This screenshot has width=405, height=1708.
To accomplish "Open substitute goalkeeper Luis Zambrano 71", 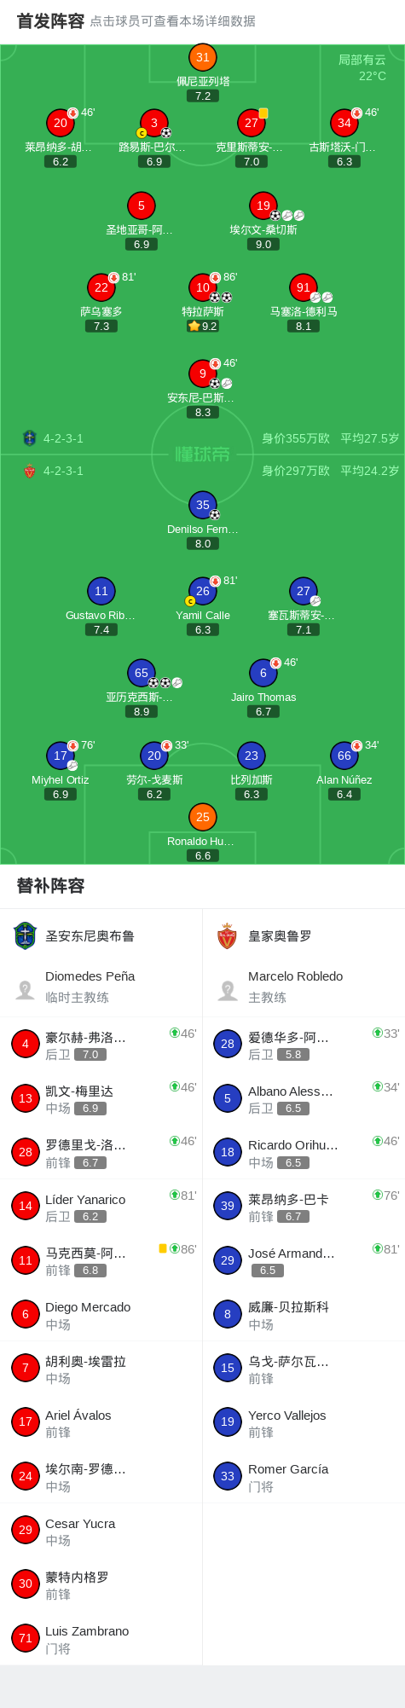I will (101, 1638).
